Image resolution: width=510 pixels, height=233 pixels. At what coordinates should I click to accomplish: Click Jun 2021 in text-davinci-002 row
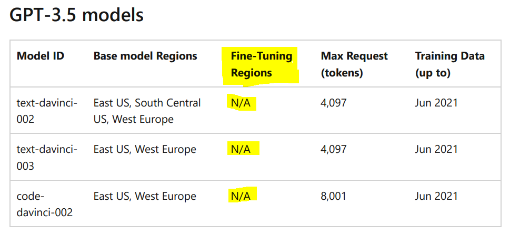(x=436, y=103)
